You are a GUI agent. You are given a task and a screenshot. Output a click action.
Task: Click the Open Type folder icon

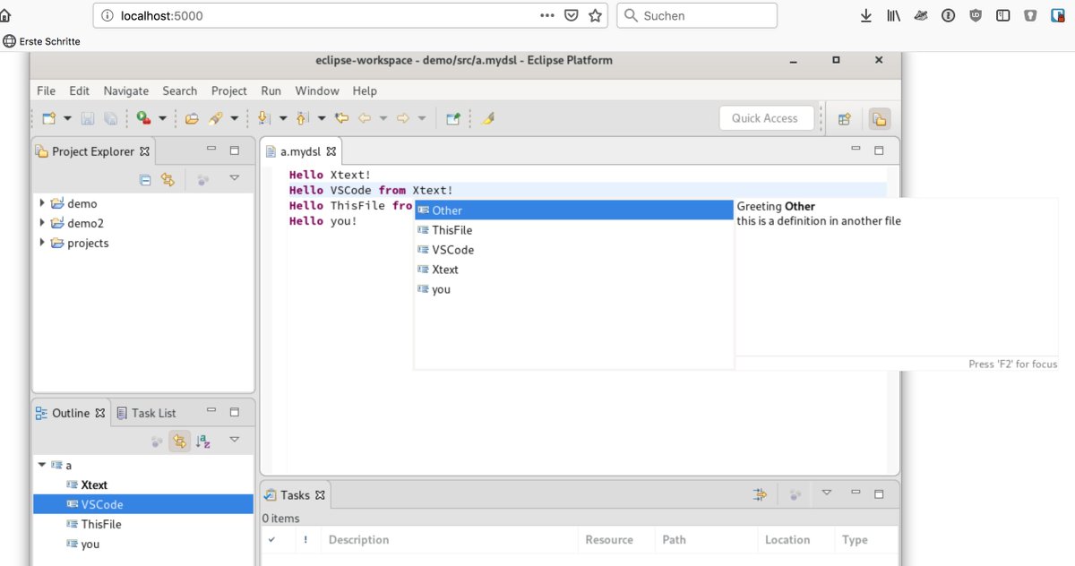click(192, 118)
